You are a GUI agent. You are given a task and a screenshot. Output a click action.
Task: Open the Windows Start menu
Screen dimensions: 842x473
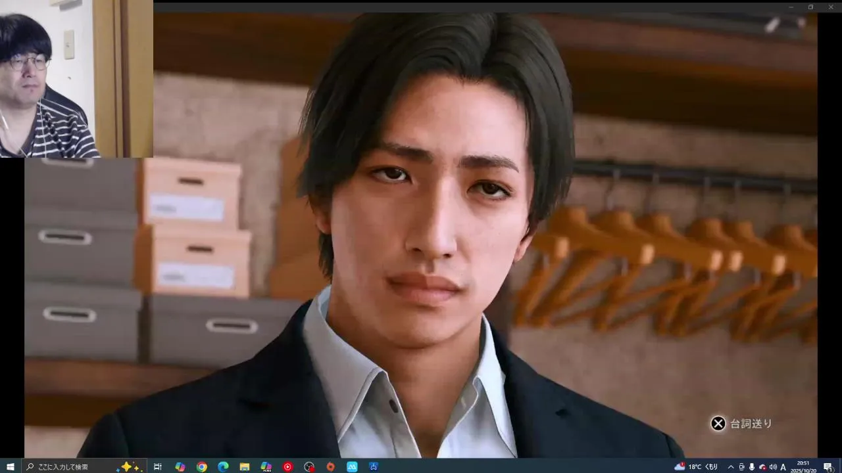coord(11,466)
